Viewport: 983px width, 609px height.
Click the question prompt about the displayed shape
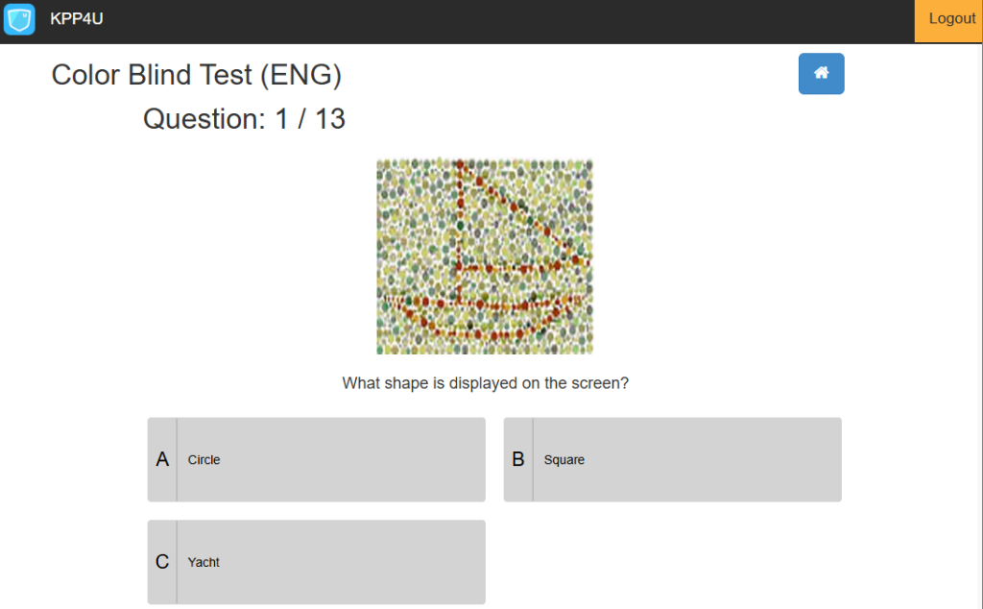[484, 382]
